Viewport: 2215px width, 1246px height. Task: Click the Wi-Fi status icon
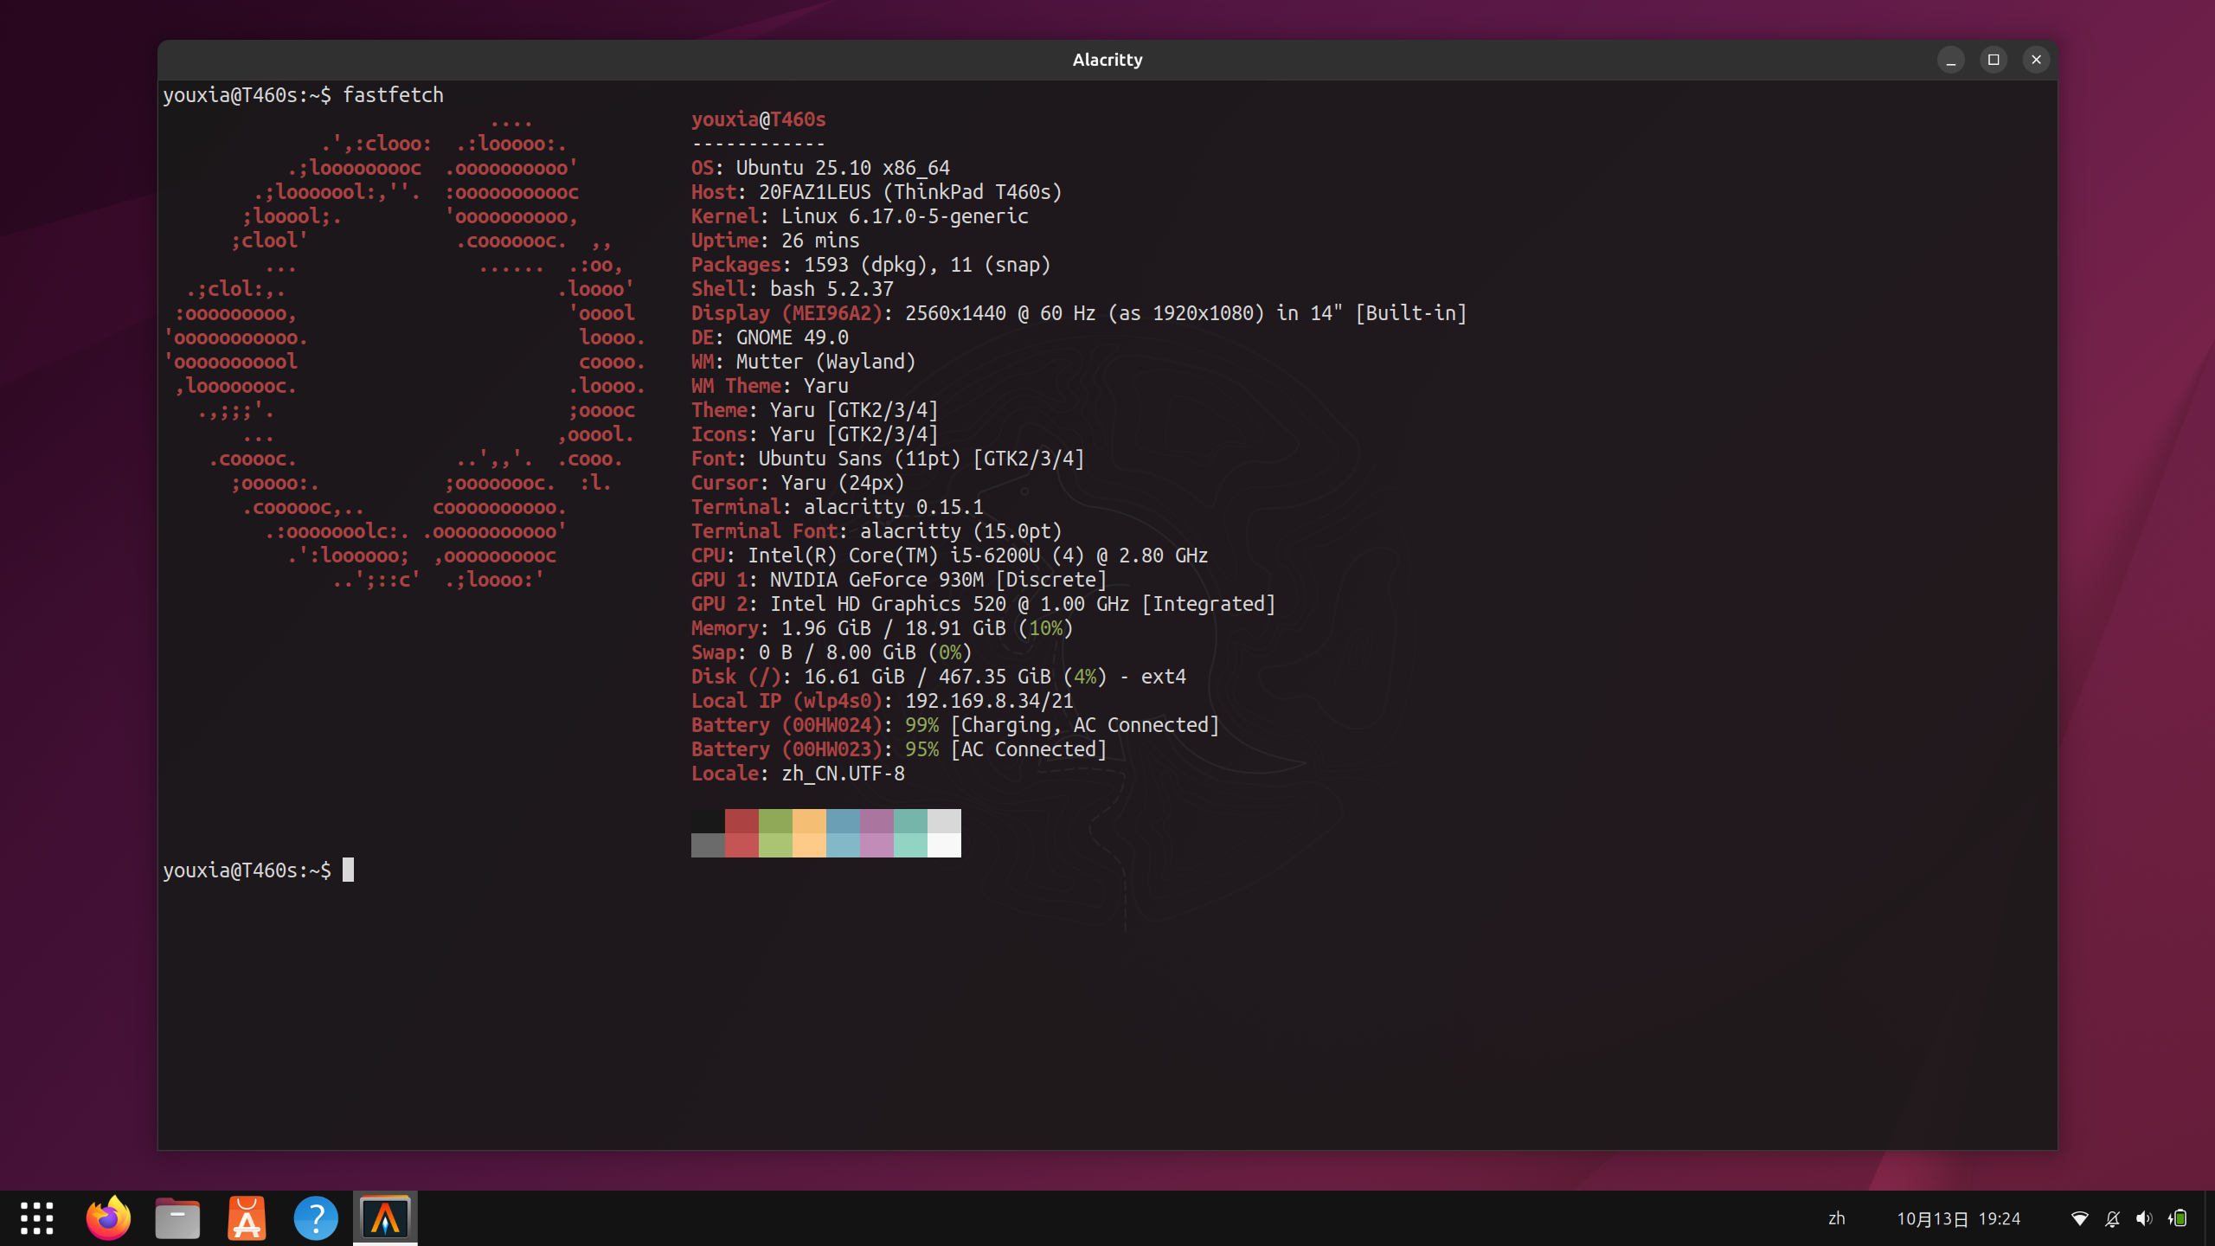tap(2080, 1218)
